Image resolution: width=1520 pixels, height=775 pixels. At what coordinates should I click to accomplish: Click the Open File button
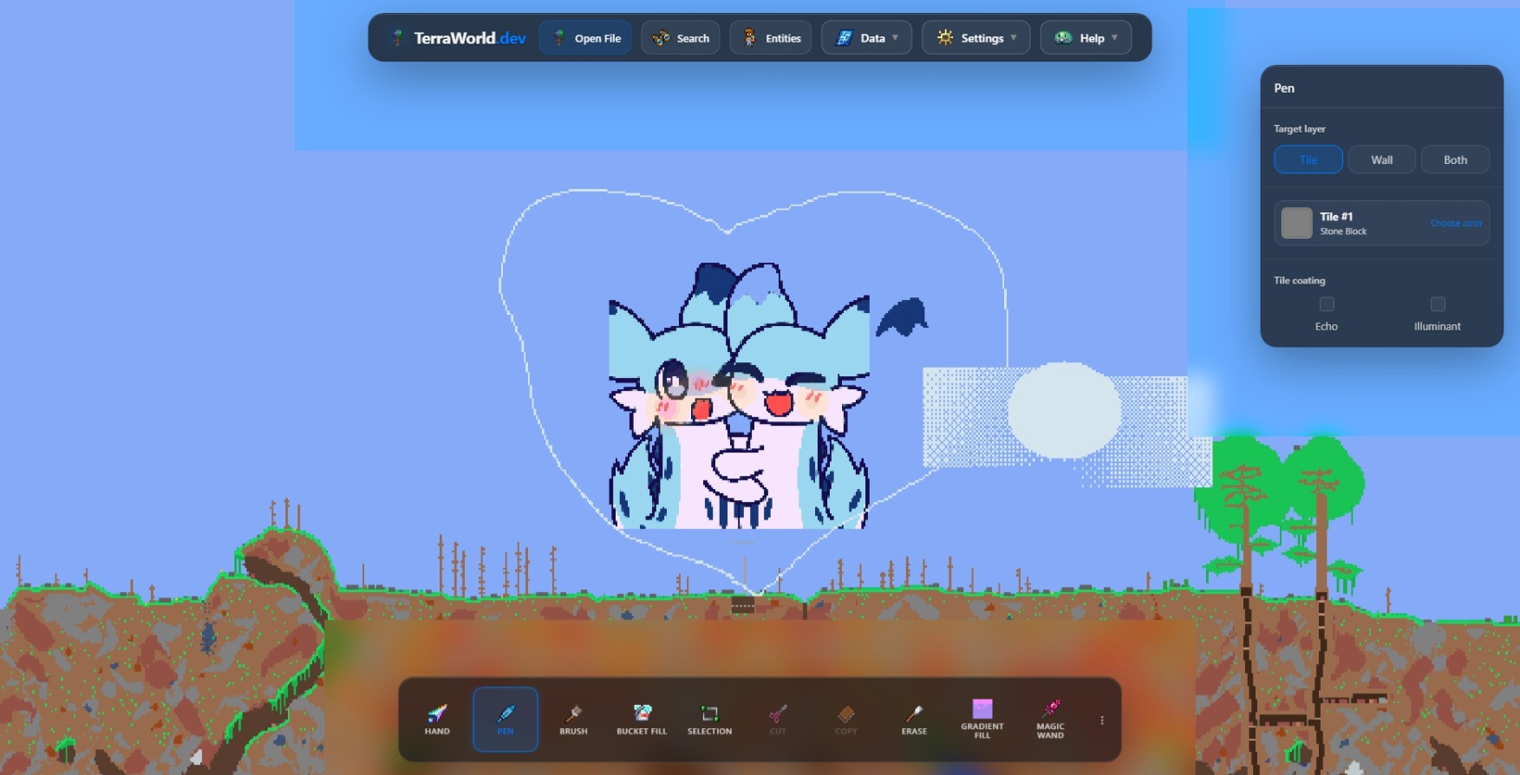pos(585,38)
